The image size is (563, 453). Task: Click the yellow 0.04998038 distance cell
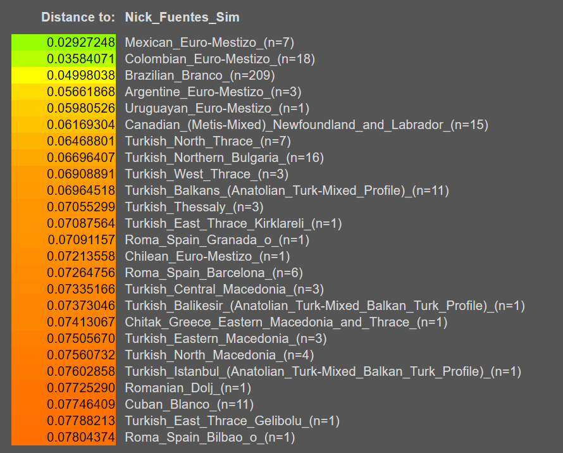63,75
